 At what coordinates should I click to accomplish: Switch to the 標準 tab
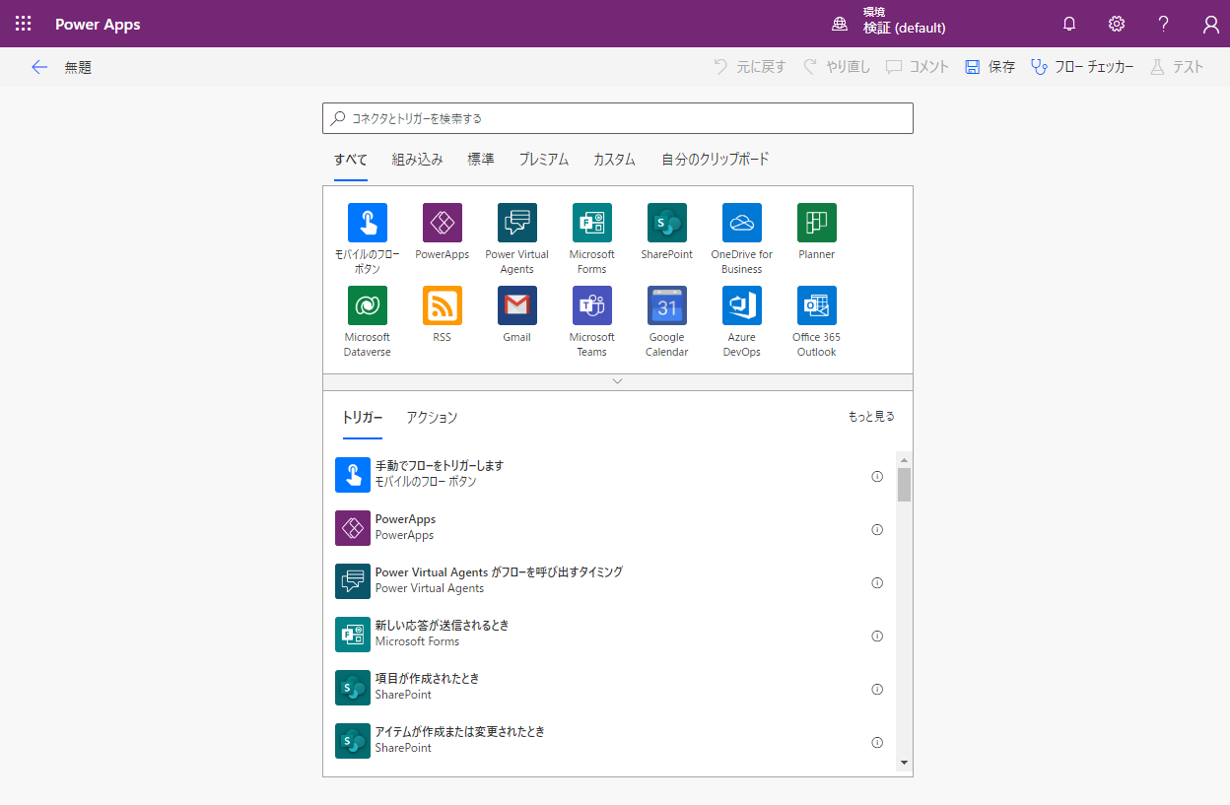tap(481, 159)
